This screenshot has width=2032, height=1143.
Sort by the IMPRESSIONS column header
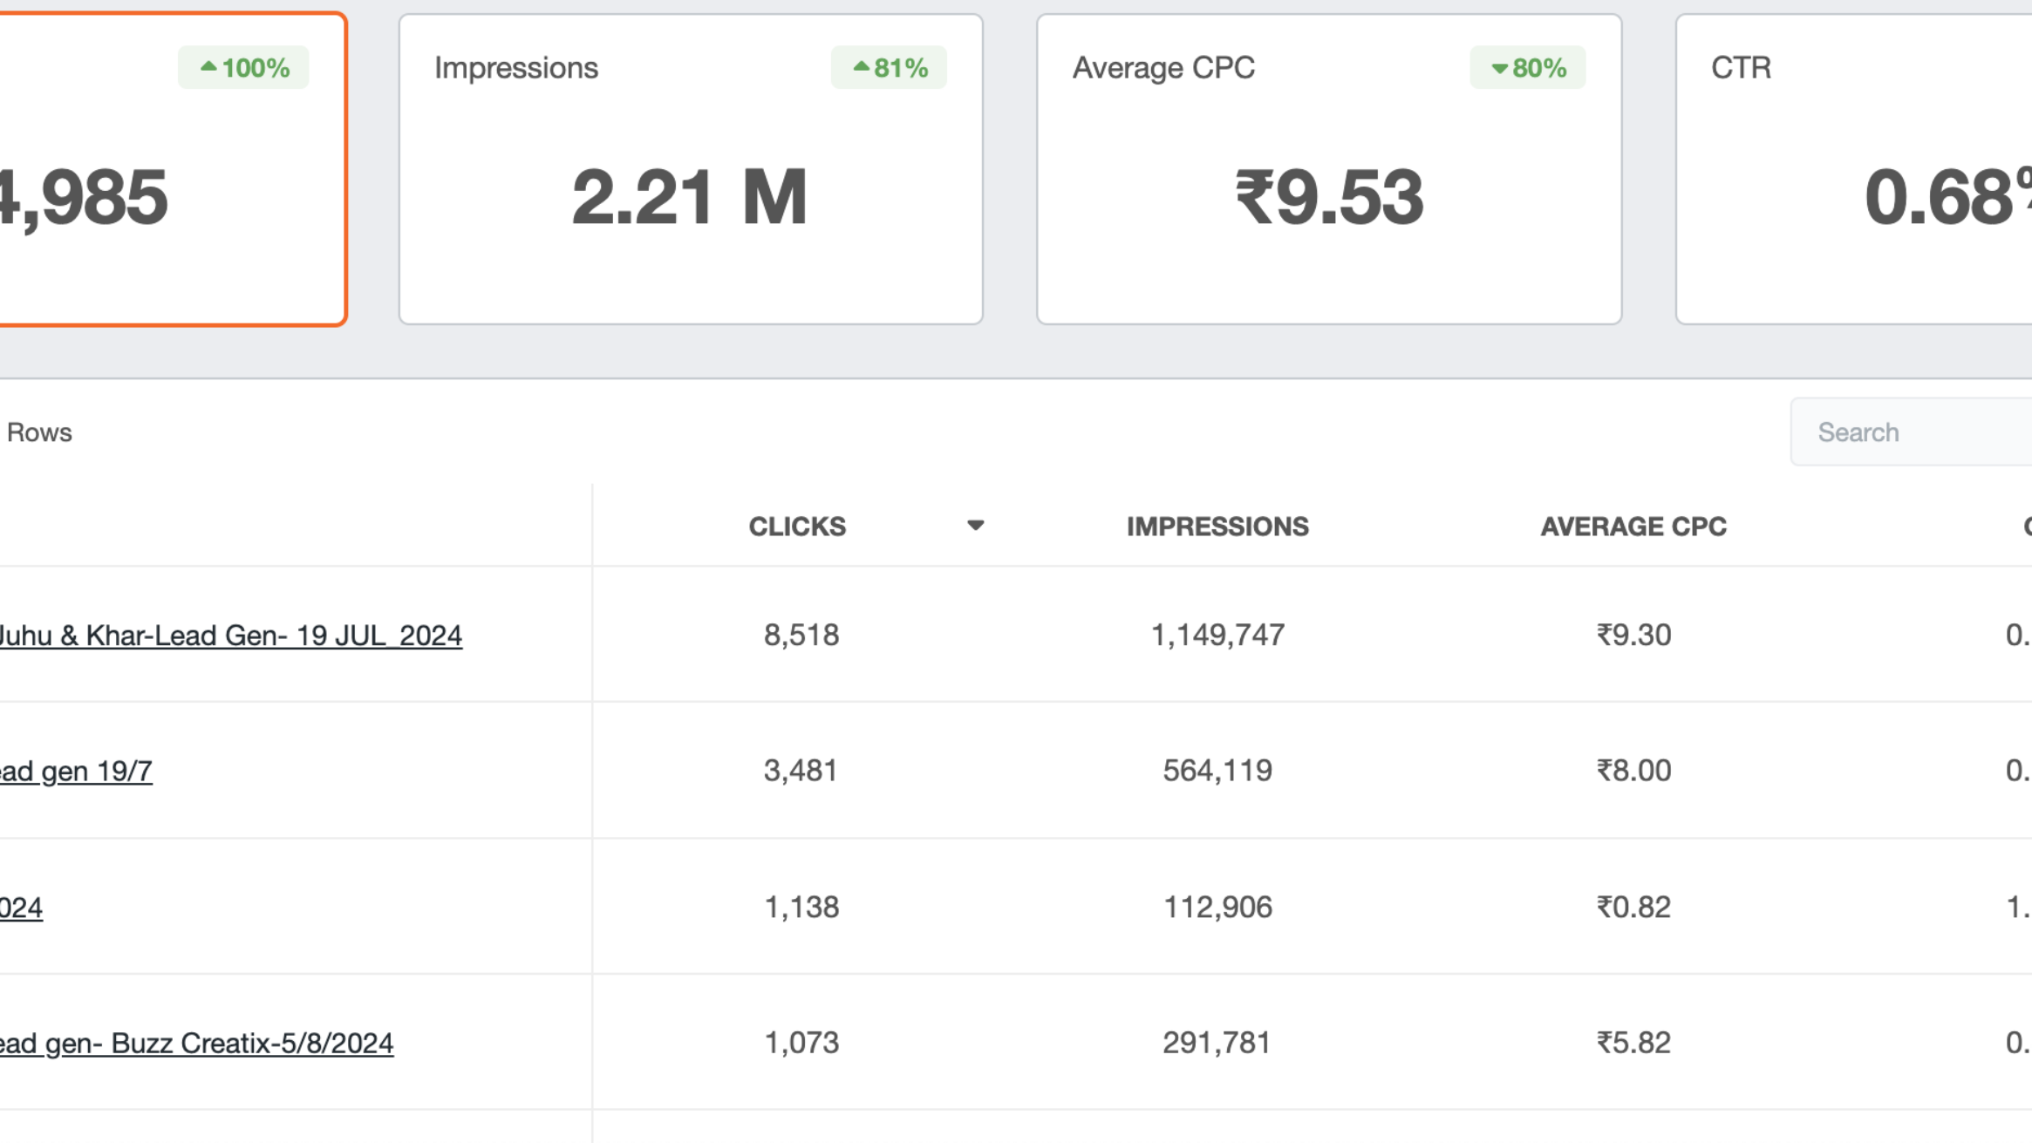pyautogui.click(x=1217, y=526)
